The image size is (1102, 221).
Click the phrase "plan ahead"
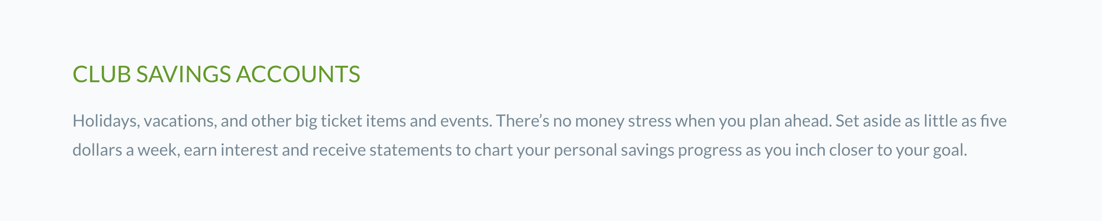pos(790,121)
